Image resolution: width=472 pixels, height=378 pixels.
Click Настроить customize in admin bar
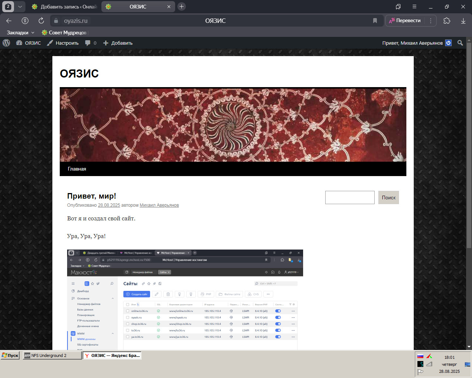(63, 43)
